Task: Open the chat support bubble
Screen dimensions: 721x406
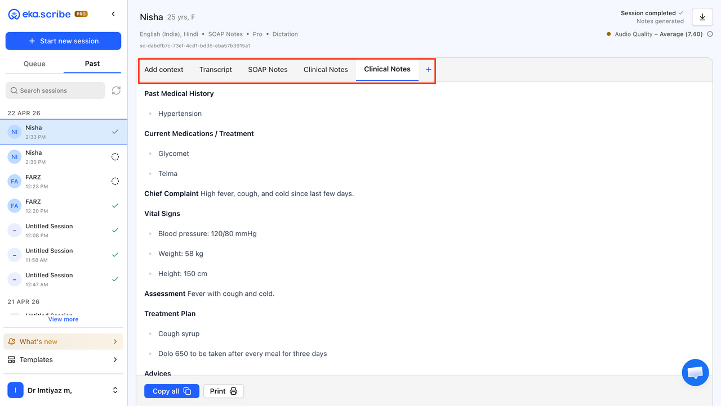Action: (x=695, y=372)
